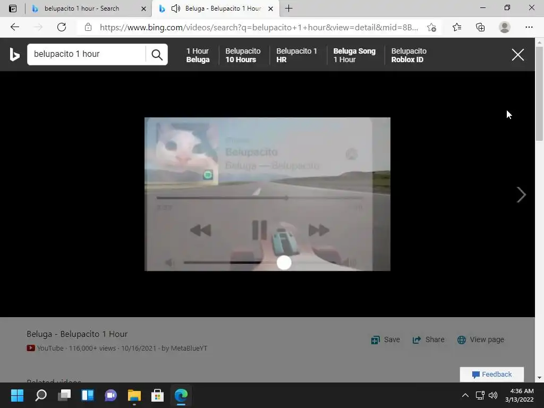The height and width of the screenshot is (408, 544).
Task: Click the network tray icon
Action: coord(480,395)
